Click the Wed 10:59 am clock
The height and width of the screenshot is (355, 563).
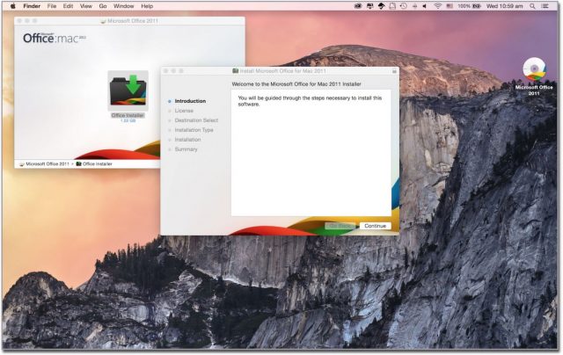pyautogui.click(x=504, y=6)
